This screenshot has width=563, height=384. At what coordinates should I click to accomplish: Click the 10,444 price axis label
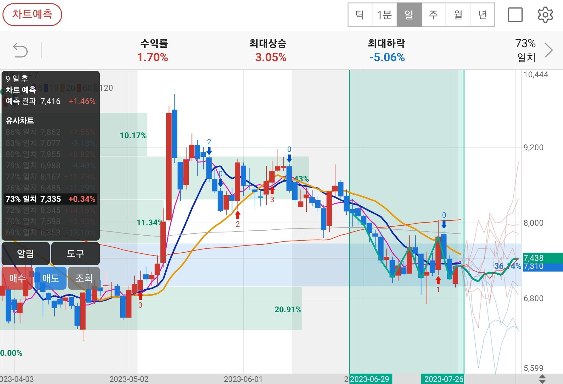tap(536, 75)
